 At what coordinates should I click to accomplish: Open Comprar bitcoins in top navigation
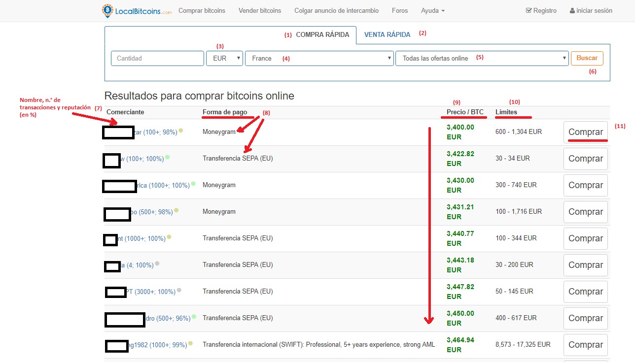tap(202, 10)
